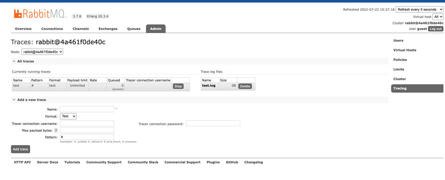Open the Community Slack link
Screen dimensions: 445x180
tap(143, 162)
